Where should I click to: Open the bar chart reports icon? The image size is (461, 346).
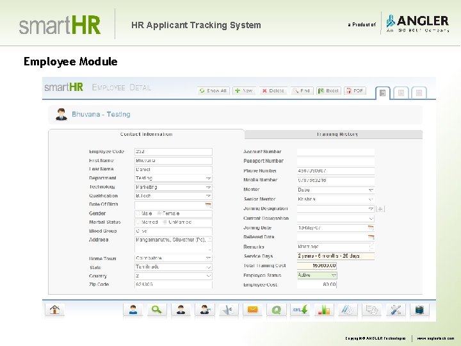[x=324, y=310]
